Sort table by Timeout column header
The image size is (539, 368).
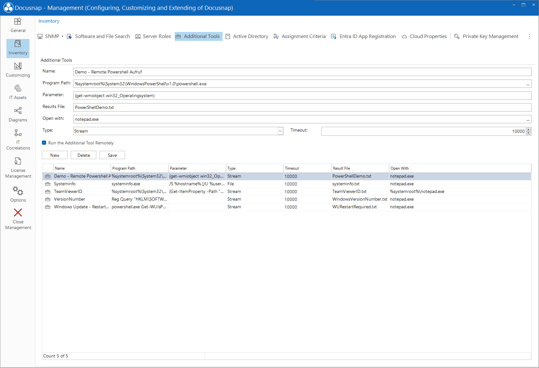(x=307, y=168)
